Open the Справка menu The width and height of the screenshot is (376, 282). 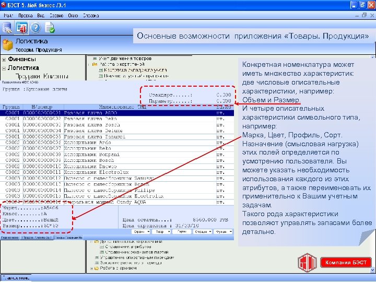(x=91, y=16)
